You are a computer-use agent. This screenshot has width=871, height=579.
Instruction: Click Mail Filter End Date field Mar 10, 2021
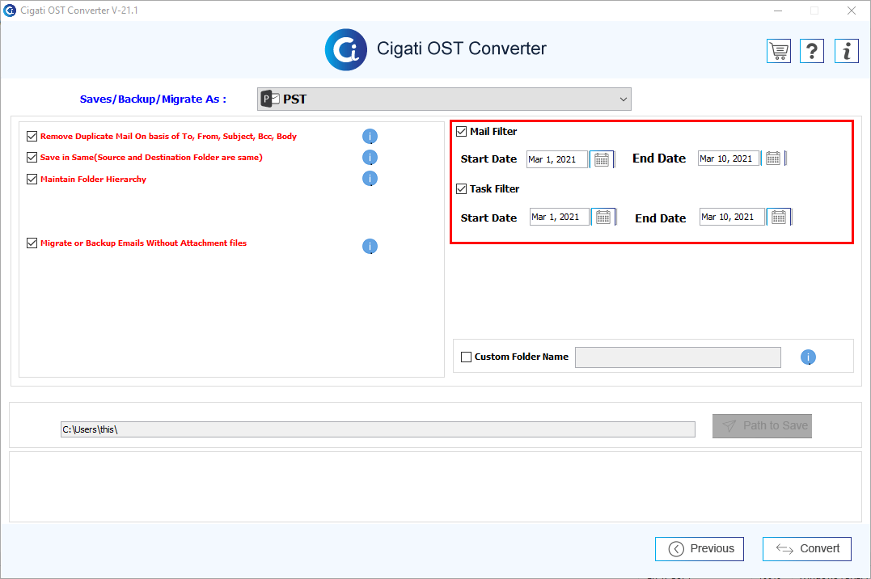(x=728, y=158)
